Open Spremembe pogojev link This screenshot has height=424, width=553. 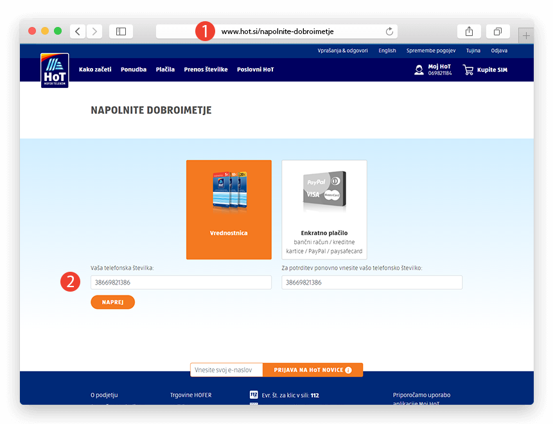[431, 51]
